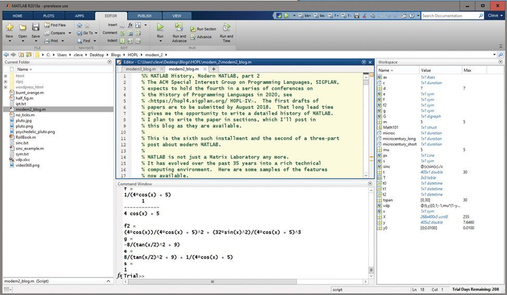This screenshot has height=295, width=507.
Task: Click the Command Window horizontal scrollbar
Action: pos(212,281)
